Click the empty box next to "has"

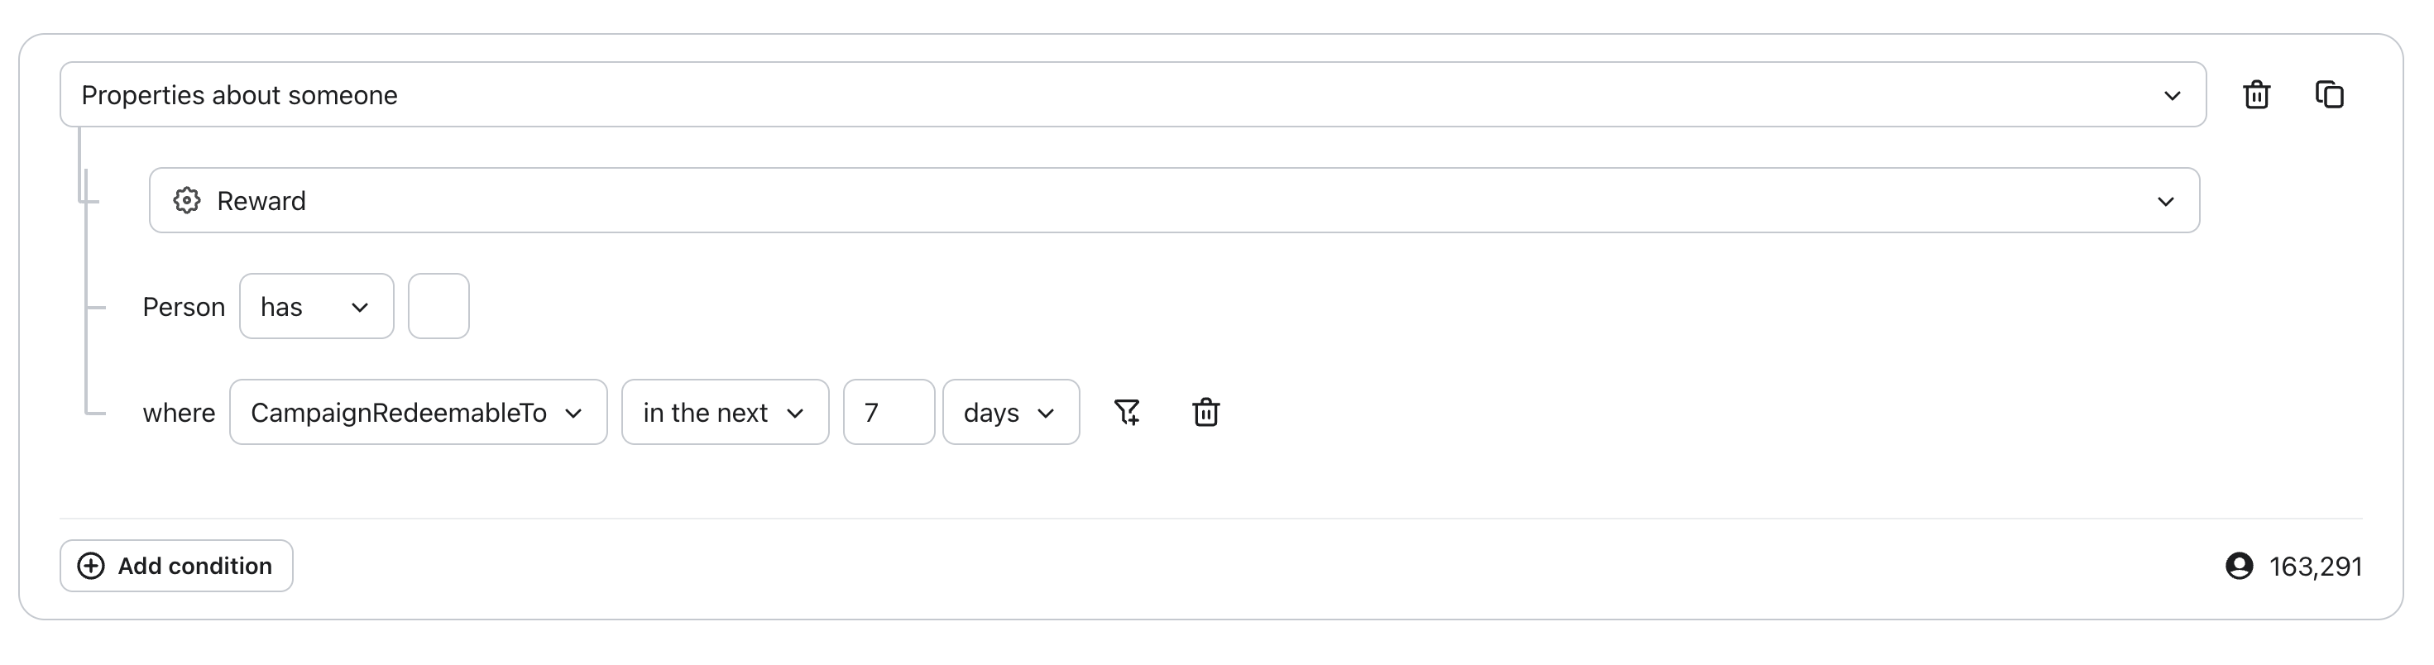click(x=438, y=306)
